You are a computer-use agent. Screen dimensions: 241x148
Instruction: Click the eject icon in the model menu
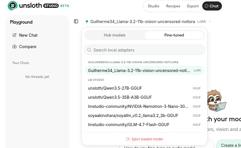point(128,139)
